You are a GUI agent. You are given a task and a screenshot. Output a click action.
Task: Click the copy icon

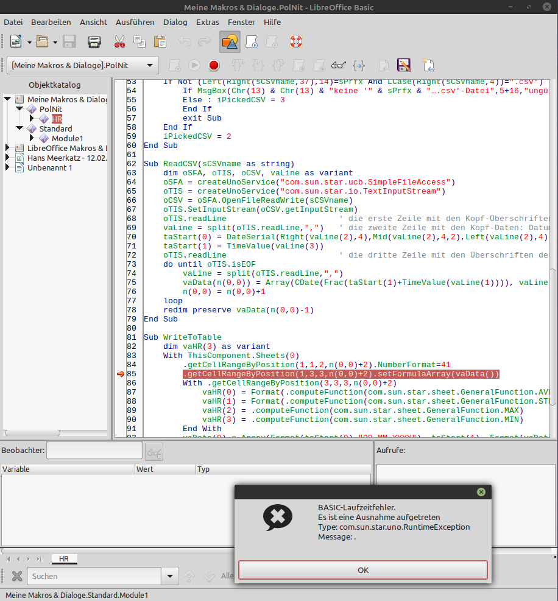click(x=139, y=41)
